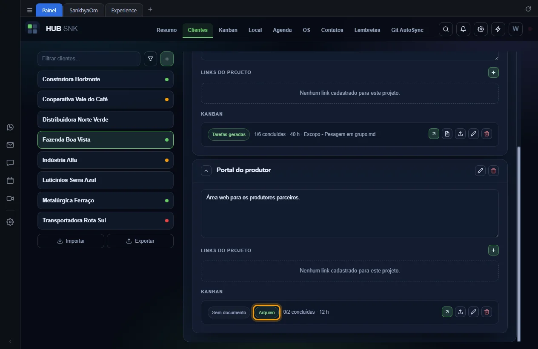The image size is (538, 349).
Task: Click the Importar button
Action: point(71,241)
